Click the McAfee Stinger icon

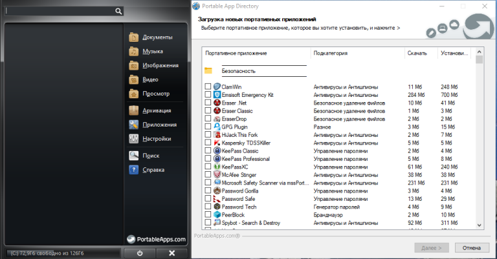coord(217,175)
